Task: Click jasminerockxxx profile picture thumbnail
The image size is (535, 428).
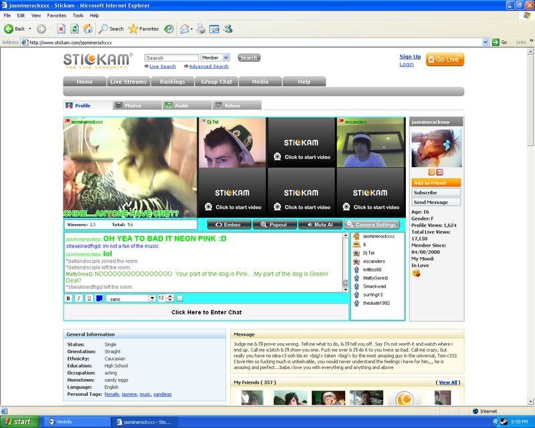Action: [437, 148]
